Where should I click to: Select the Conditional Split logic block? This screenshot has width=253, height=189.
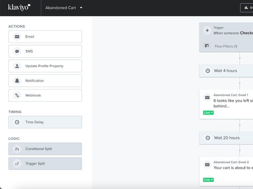click(x=45, y=149)
